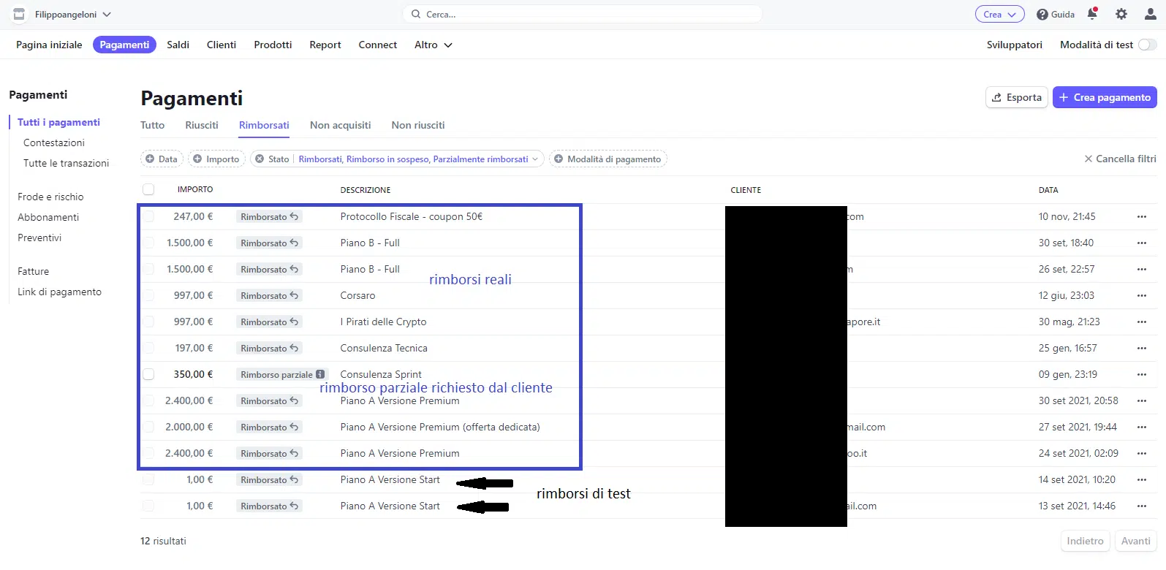The width and height of the screenshot is (1166, 570).
Task: Open the Saldi navigation item
Action: point(178,45)
